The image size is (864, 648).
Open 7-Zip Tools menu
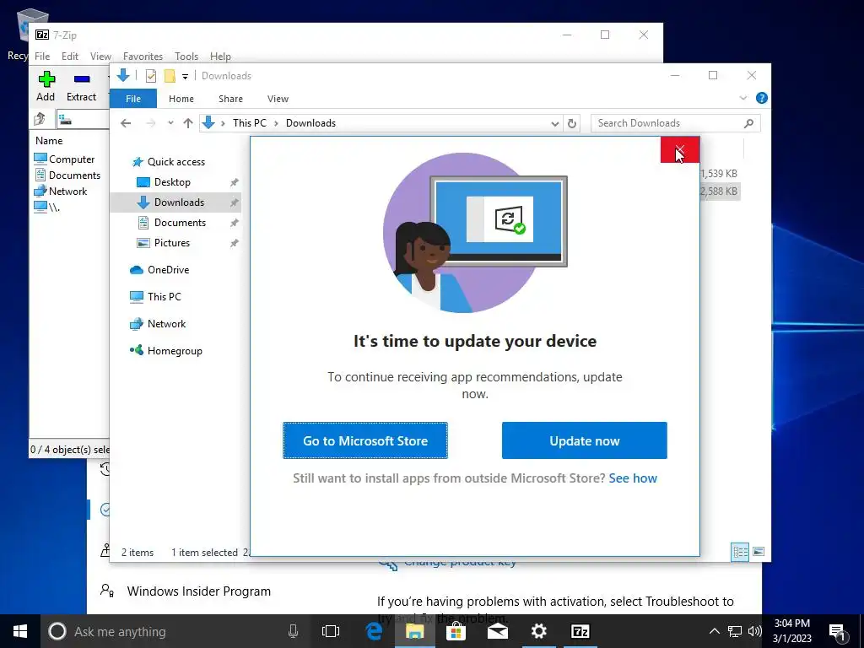pos(186,57)
